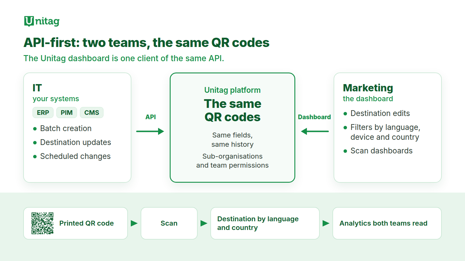Click the 'Dashboard' arrow label
This screenshot has width=465, height=261.
coord(314,117)
